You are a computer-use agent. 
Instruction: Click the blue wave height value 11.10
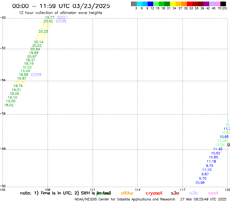pos(207,170)
